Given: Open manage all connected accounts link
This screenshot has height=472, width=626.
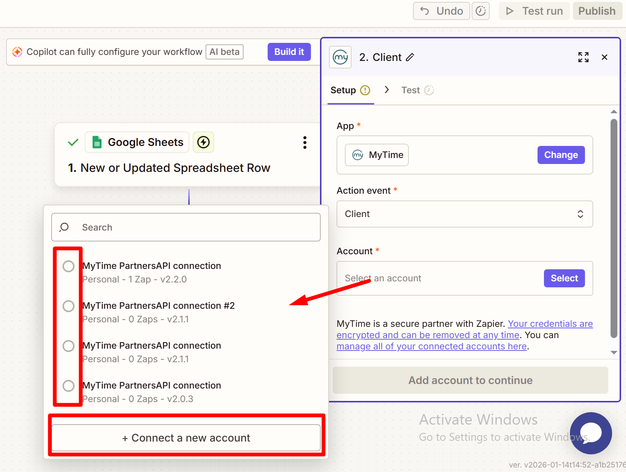Looking at the screenshot, I should point(431,346).
